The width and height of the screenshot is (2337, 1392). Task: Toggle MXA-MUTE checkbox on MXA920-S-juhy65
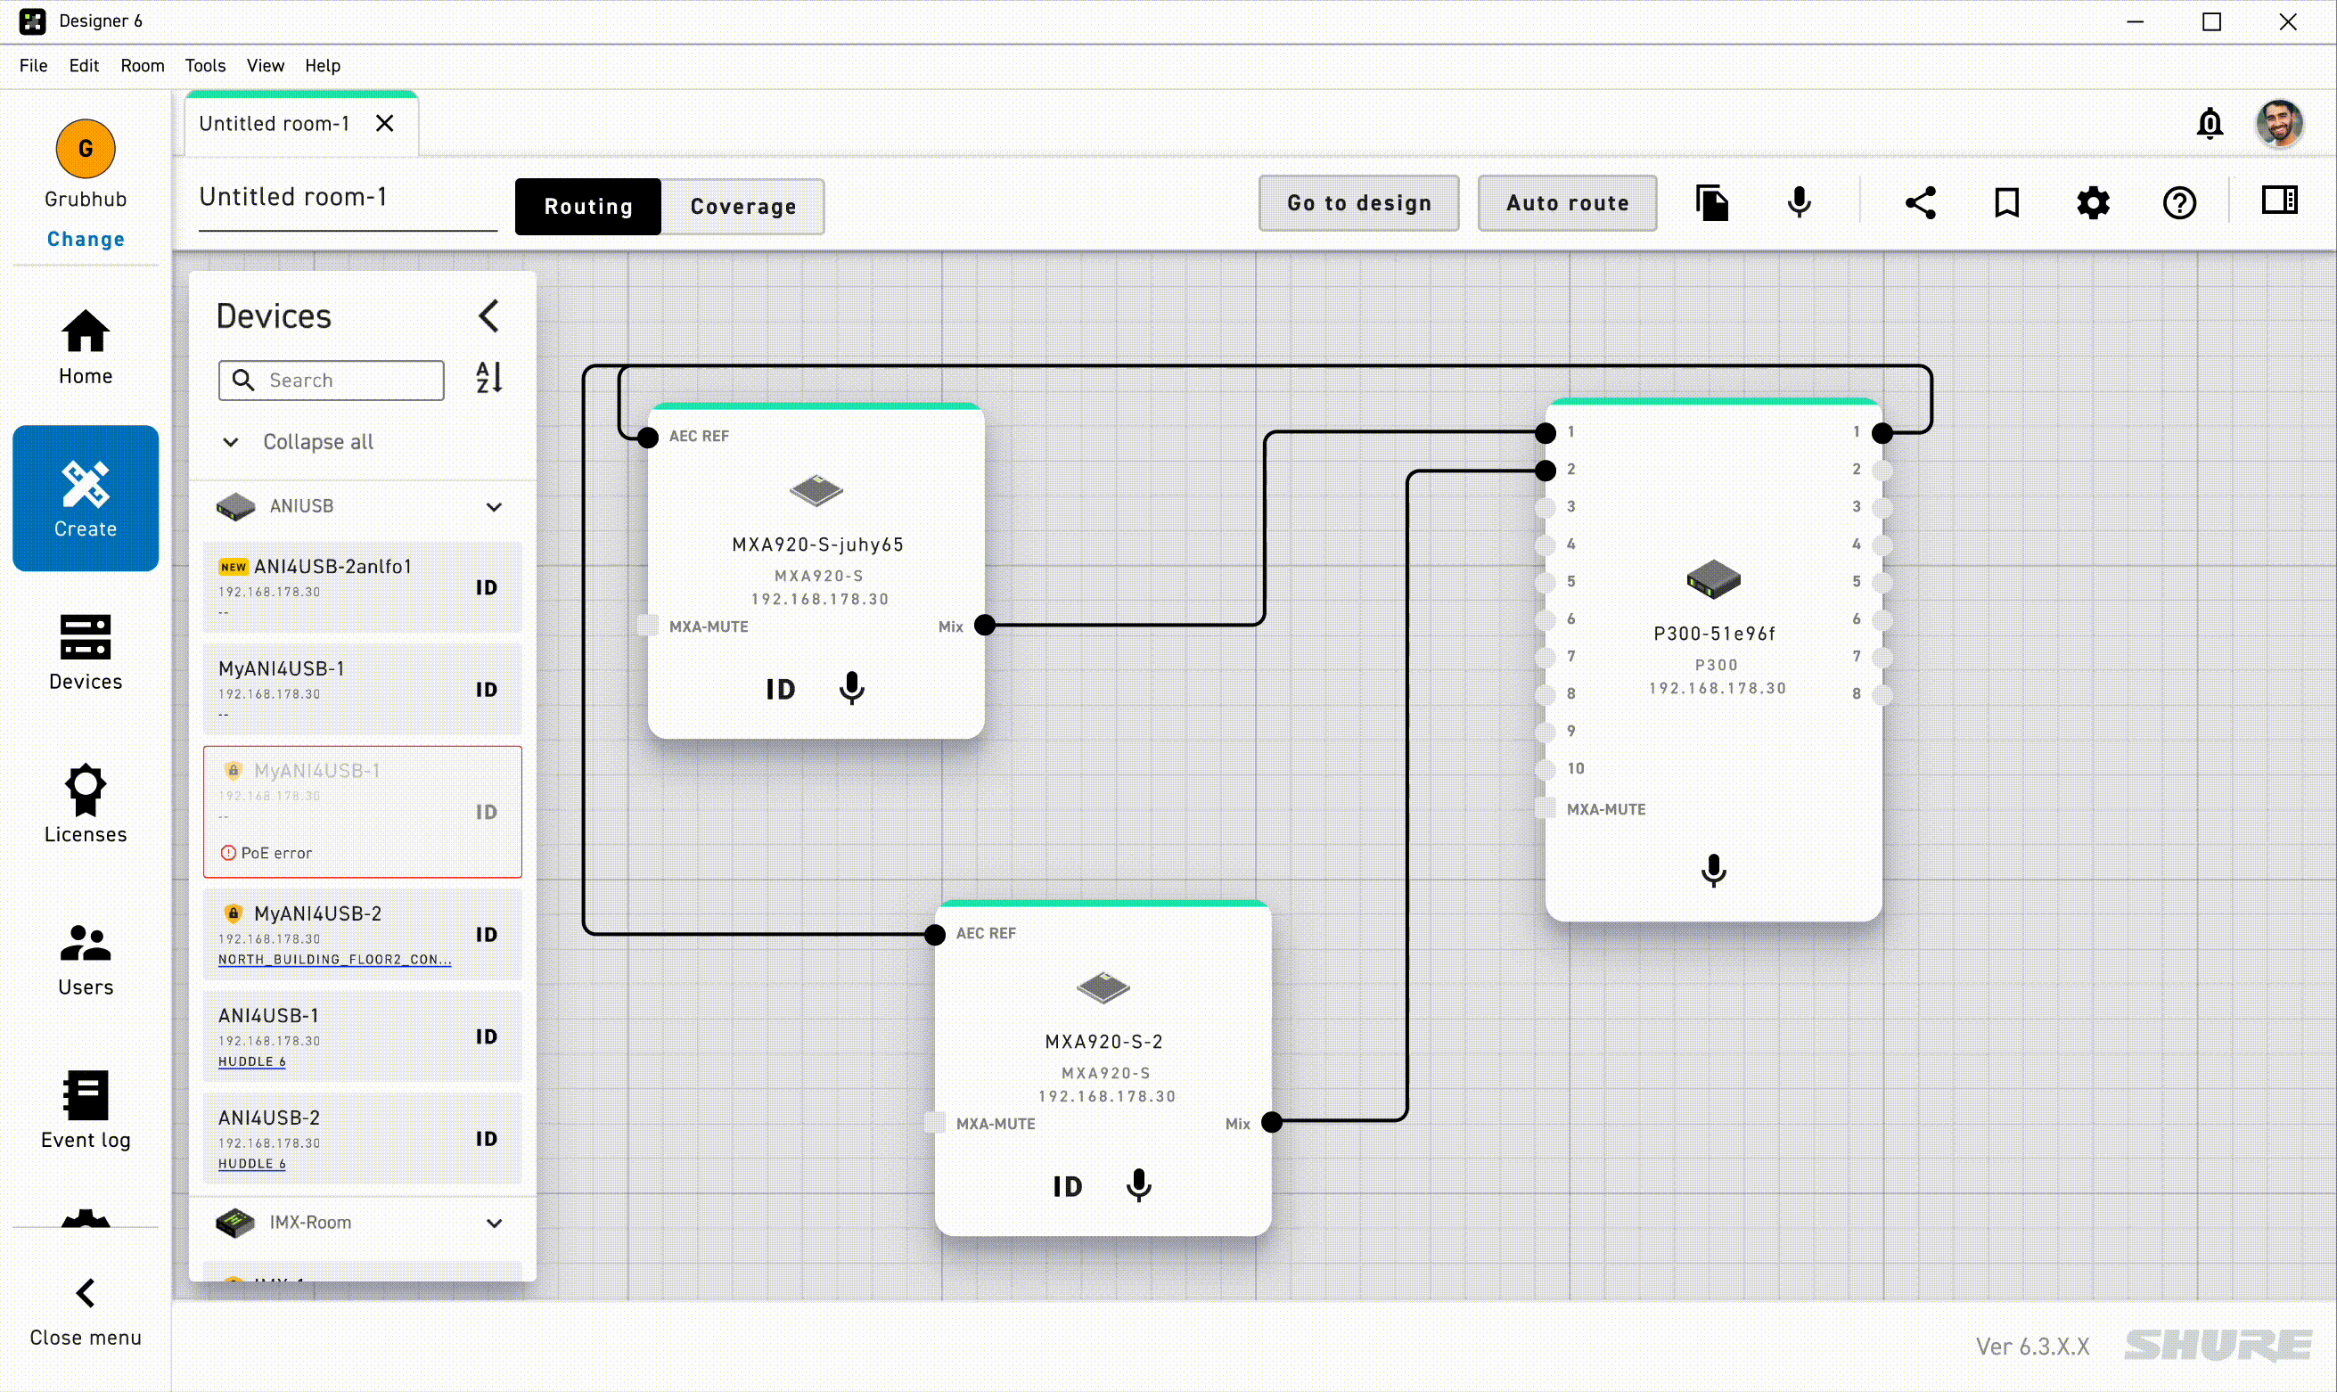click(647, 626)
